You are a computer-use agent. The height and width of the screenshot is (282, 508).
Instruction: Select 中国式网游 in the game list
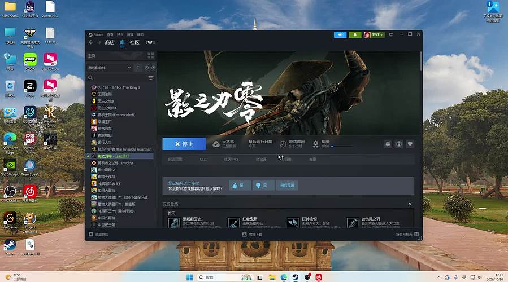coord(107,218)
